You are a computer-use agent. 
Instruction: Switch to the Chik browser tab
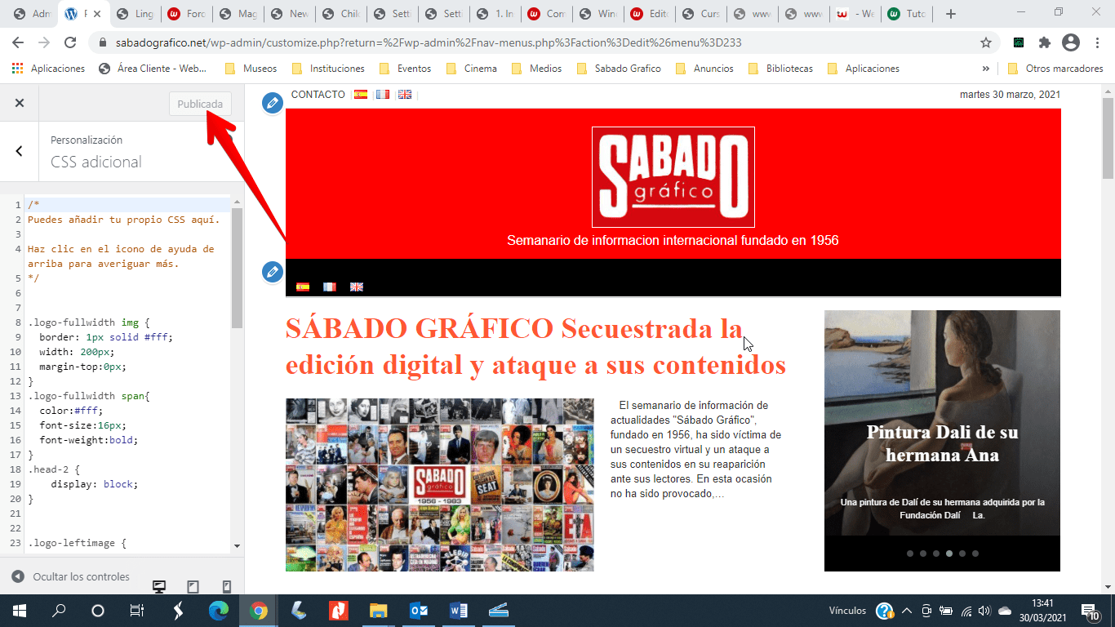click(340, 14)
